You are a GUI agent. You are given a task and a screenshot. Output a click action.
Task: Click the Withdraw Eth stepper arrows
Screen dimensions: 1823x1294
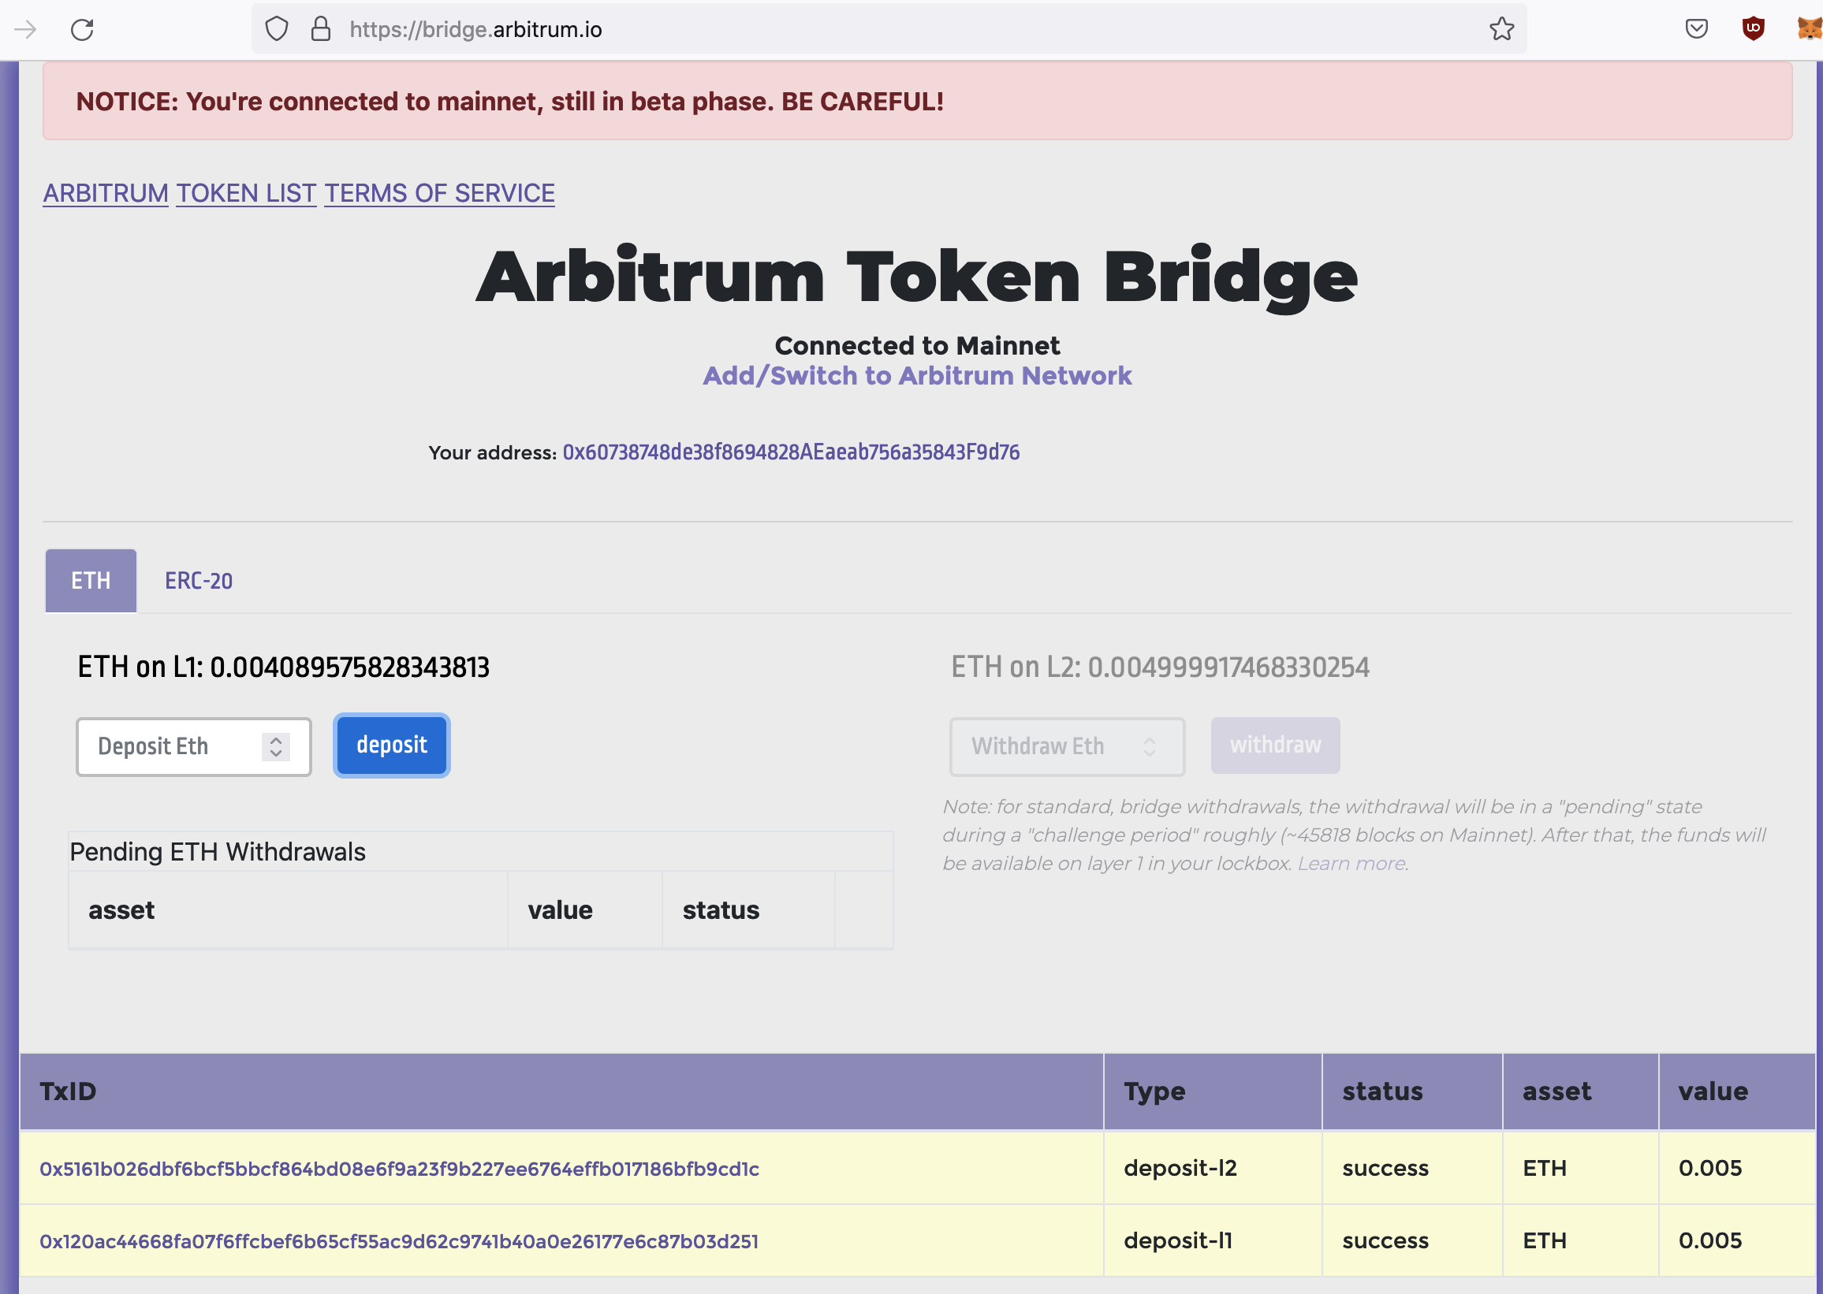1150,746
